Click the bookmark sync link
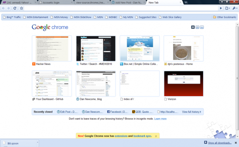The height and width of the screenshot is (147, 239). click(143, 136)
